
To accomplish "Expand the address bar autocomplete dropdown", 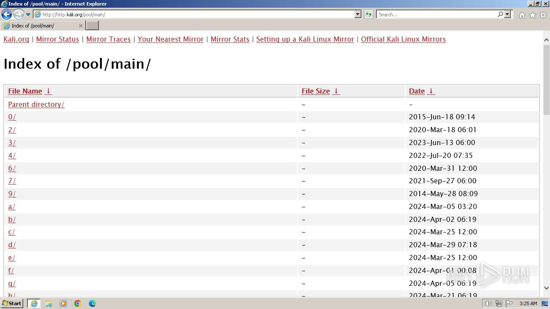I will coord(358,15).
